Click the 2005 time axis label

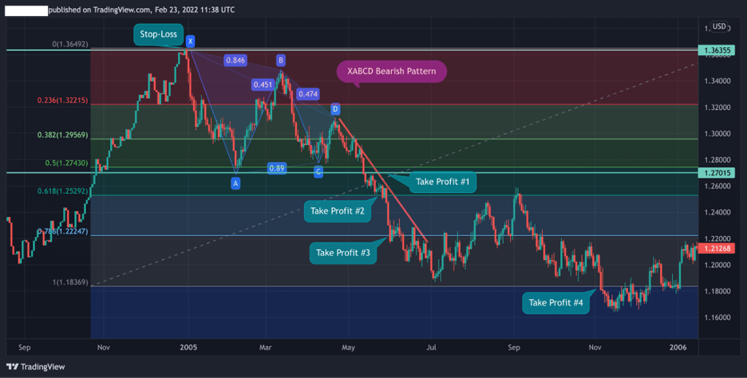pos(188,348)
